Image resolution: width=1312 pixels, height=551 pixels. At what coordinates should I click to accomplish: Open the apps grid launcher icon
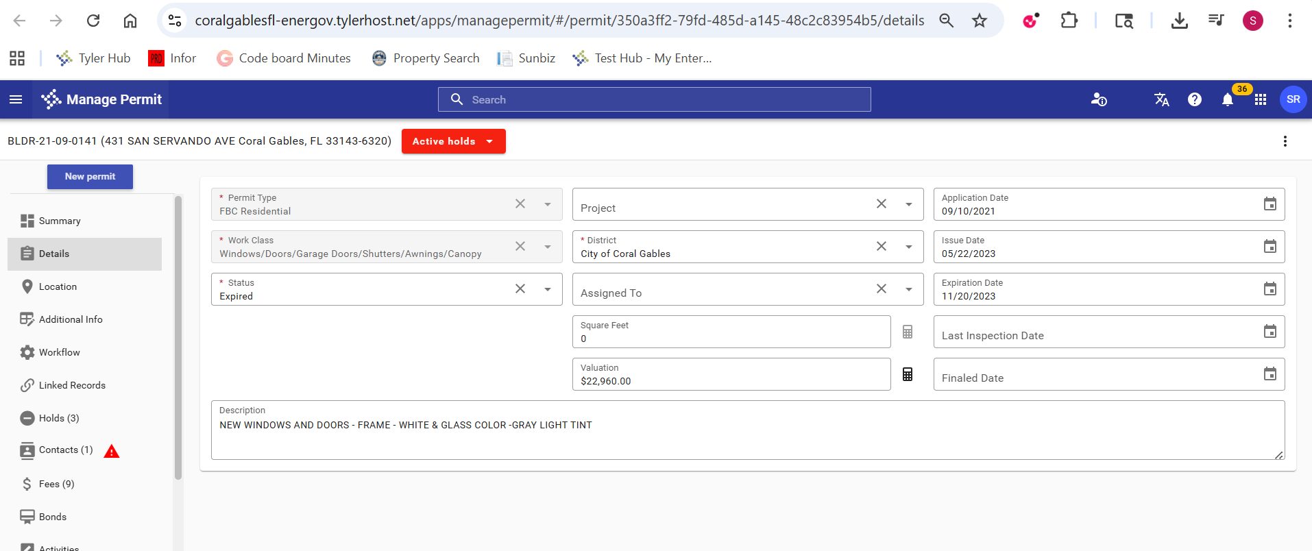pyautogui.click(x=1260, y=100)
